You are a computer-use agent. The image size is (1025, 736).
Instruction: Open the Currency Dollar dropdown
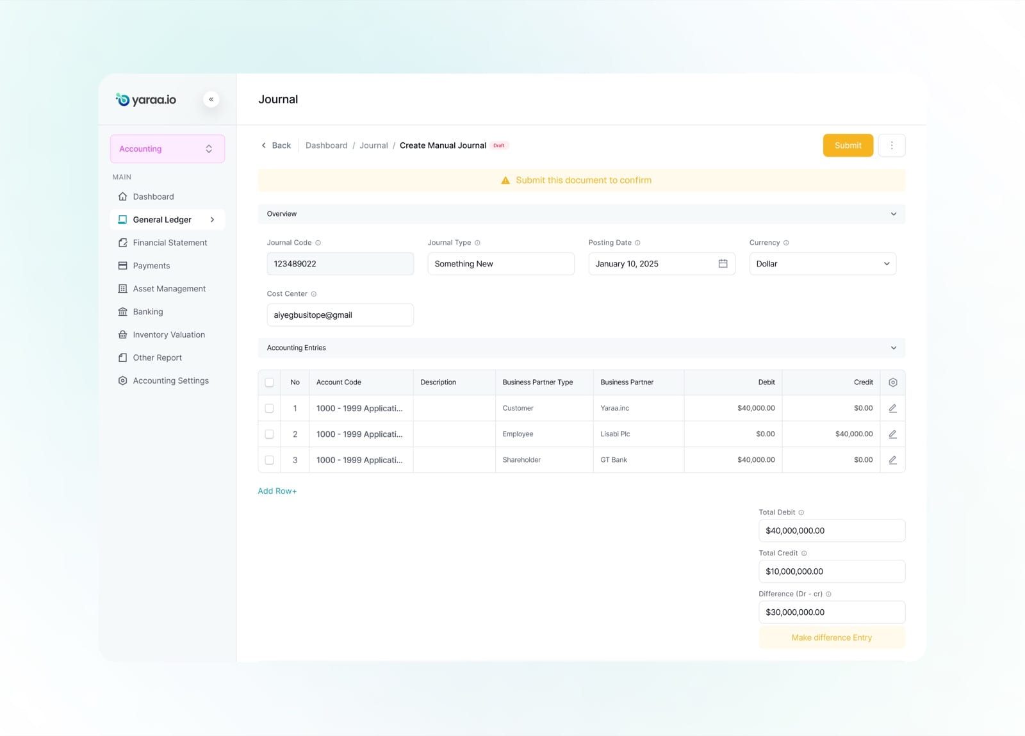coord(823,263)
